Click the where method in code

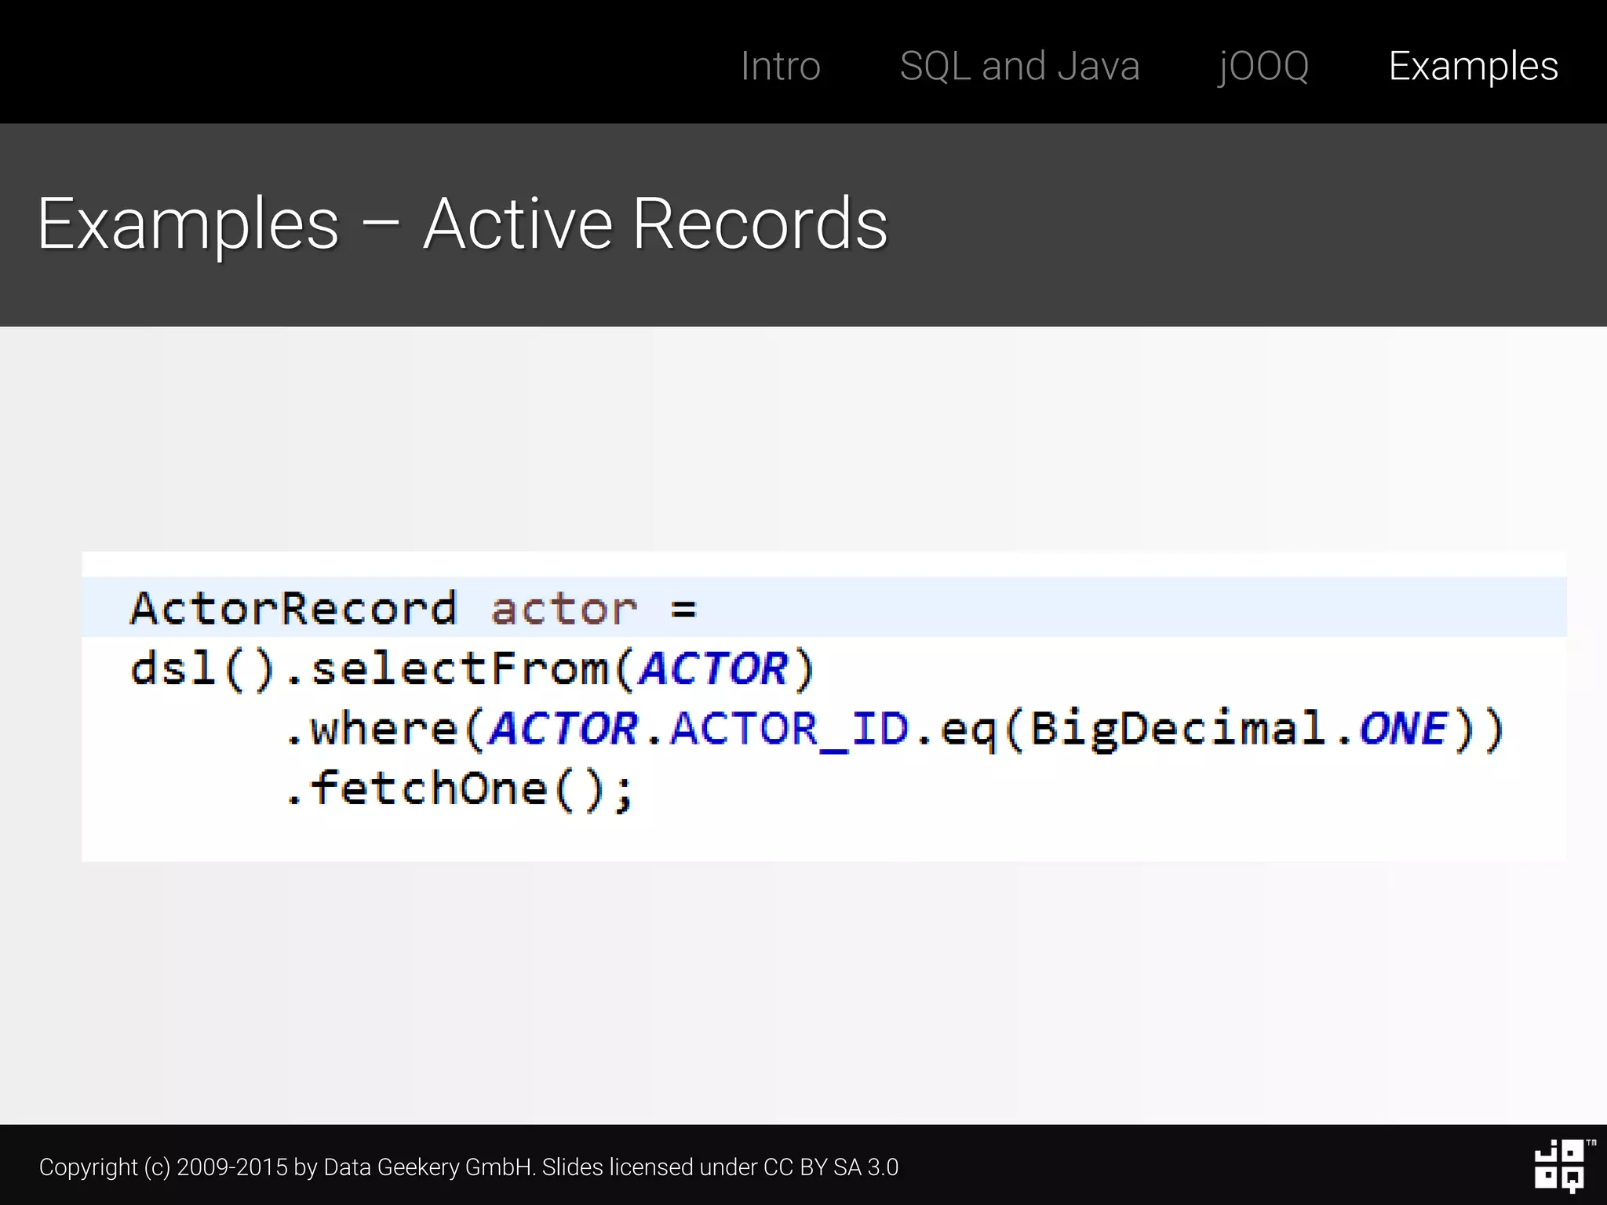pyautogui.click(x=384, y=729)
